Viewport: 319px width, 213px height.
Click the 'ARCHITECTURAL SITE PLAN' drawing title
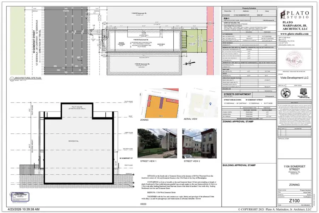click(x=28, y=78)
